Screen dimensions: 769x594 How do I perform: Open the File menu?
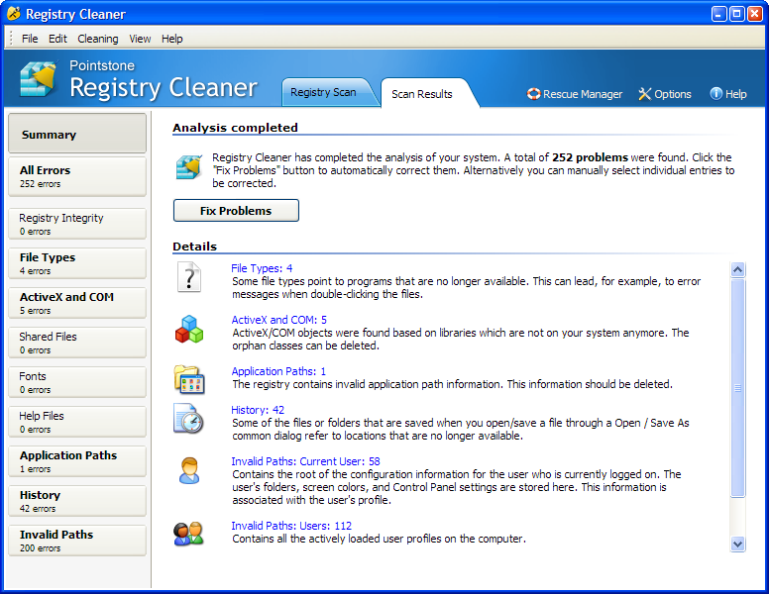point(30,39)
